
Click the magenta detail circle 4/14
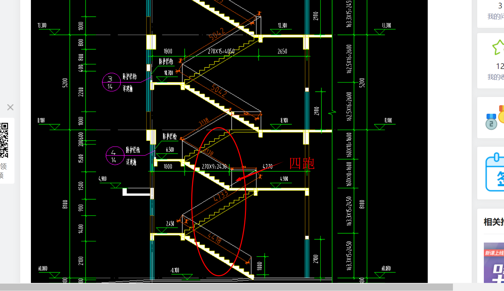click(x=115, y=156)
